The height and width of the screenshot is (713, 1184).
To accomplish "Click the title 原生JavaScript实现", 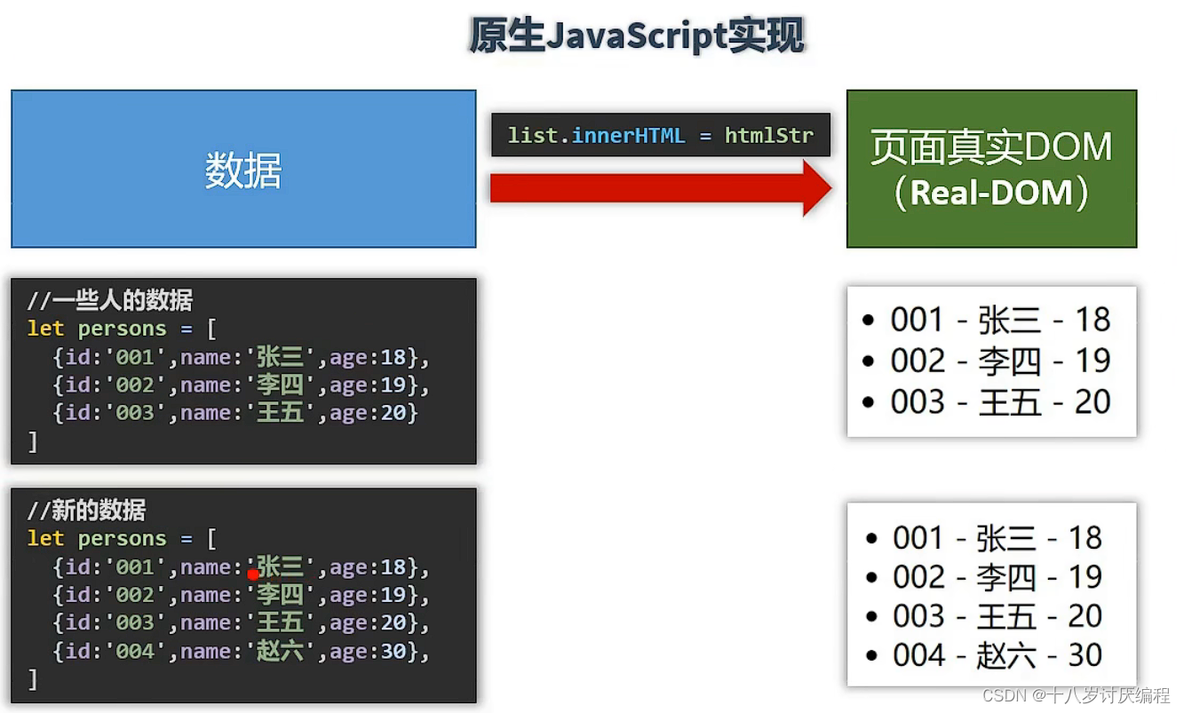I will pyautogui.click(x=636, y=36).
